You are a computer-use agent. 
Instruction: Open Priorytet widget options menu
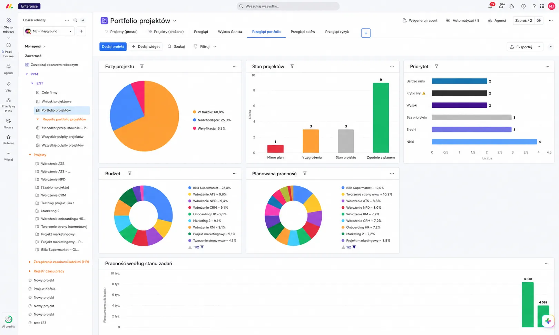click(547, 66)
